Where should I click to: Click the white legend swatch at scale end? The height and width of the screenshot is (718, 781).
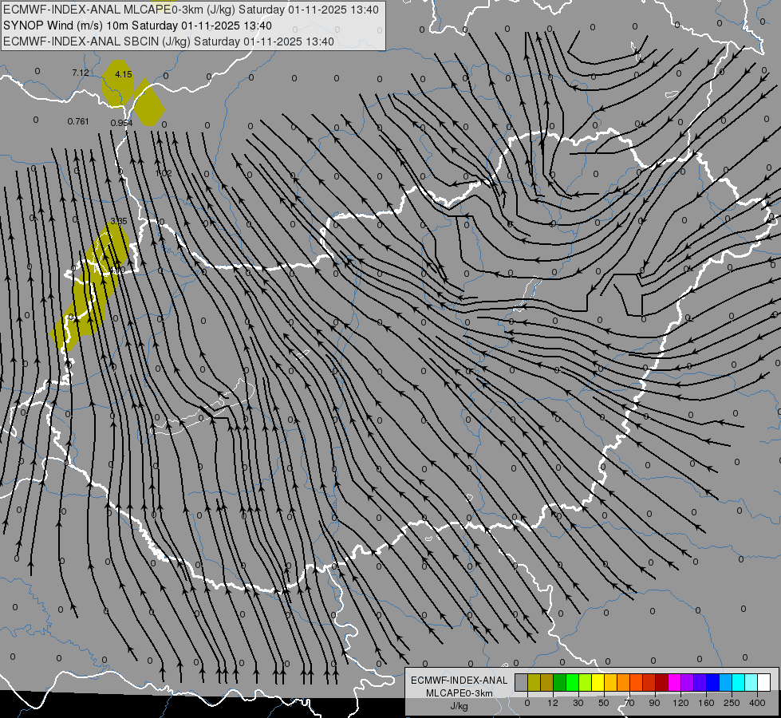pos(764,682)
